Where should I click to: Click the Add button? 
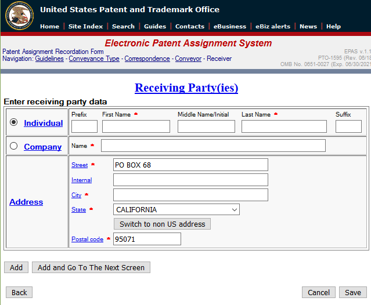(16, 267)
